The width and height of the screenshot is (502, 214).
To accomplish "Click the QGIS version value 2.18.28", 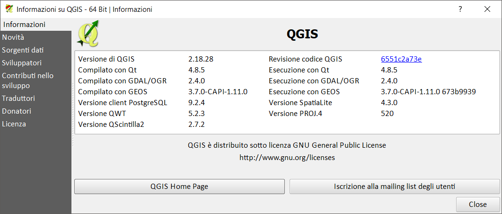I will (x=201, y=59).
